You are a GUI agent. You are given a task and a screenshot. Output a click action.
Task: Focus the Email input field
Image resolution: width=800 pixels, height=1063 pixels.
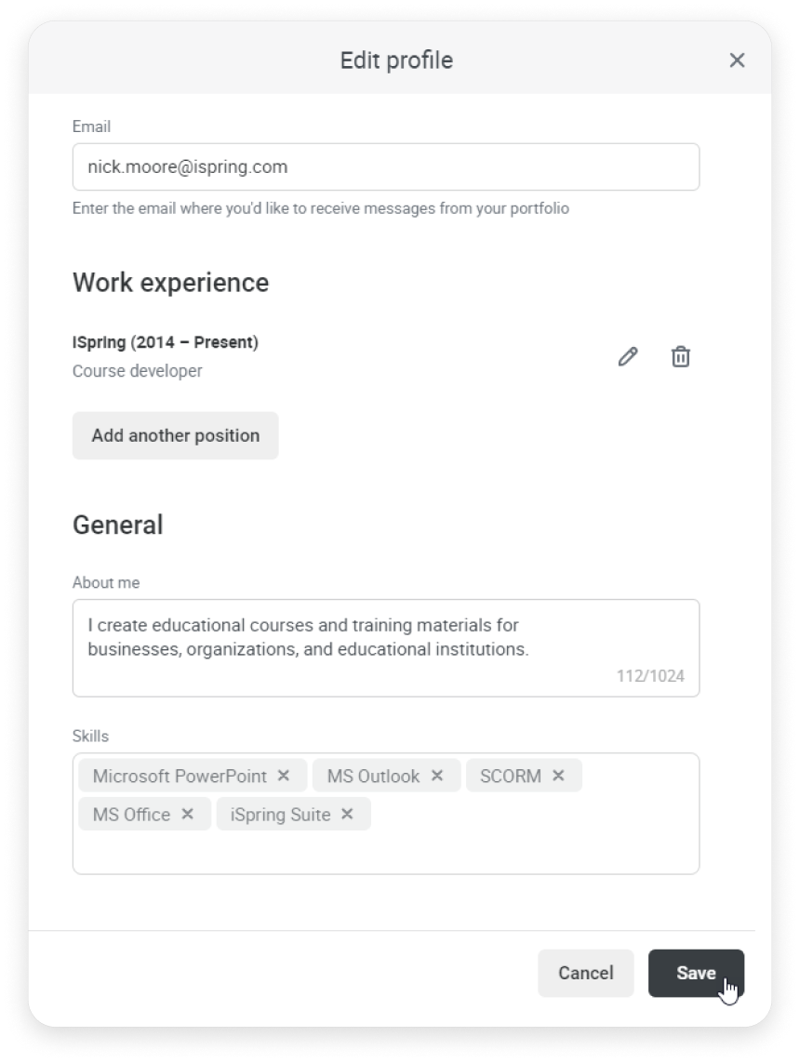pyautogui.click(x=386, y=166)
